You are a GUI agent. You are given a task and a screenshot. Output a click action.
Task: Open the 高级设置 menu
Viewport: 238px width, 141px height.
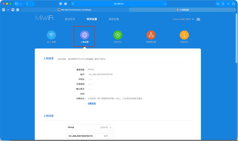tap(114, 19)
